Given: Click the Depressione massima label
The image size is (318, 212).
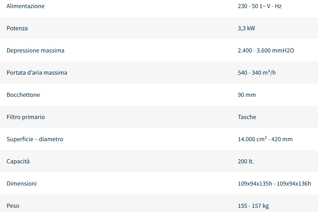Looking at the screenshot, I should (x=35, y=51).
